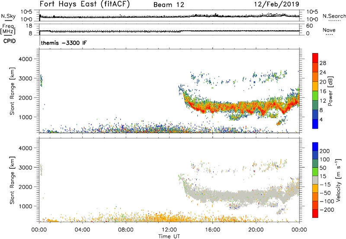The width and height of the screenshot is (346, 239).
Task: Click the "08:00" time tick label
Action: [126, 230]
